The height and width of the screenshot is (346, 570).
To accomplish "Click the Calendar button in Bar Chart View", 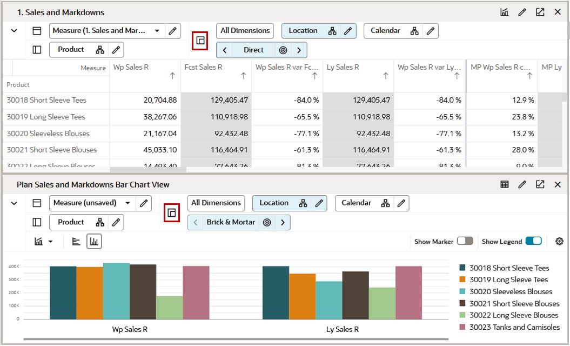I will click(x=372, y=203).
